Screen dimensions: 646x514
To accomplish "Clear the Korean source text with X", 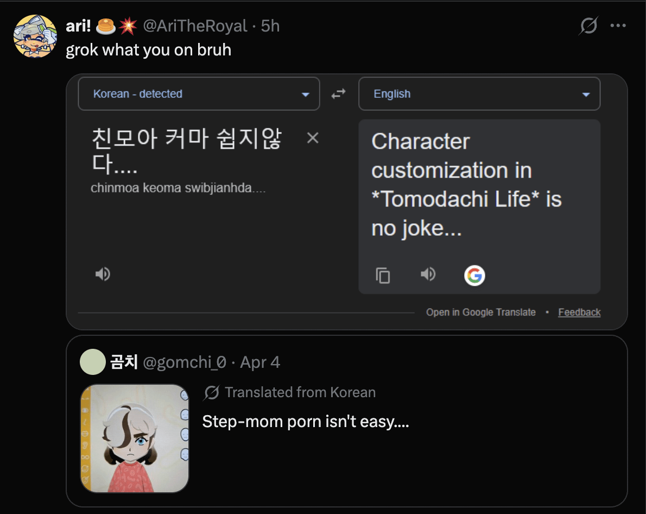I will coord(313,138).
